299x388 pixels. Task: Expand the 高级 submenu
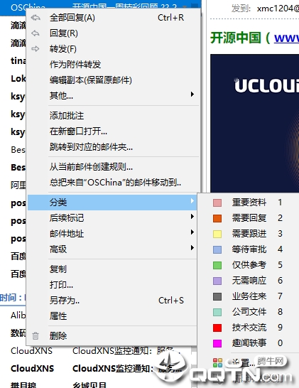click(x=112, y=249)
